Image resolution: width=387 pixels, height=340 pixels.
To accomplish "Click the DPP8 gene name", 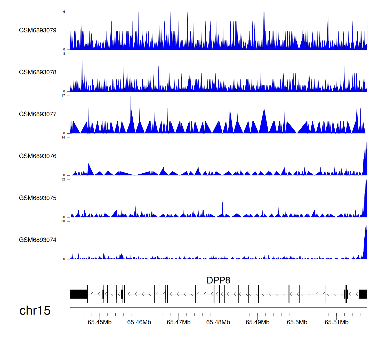I will click(218, 280).
